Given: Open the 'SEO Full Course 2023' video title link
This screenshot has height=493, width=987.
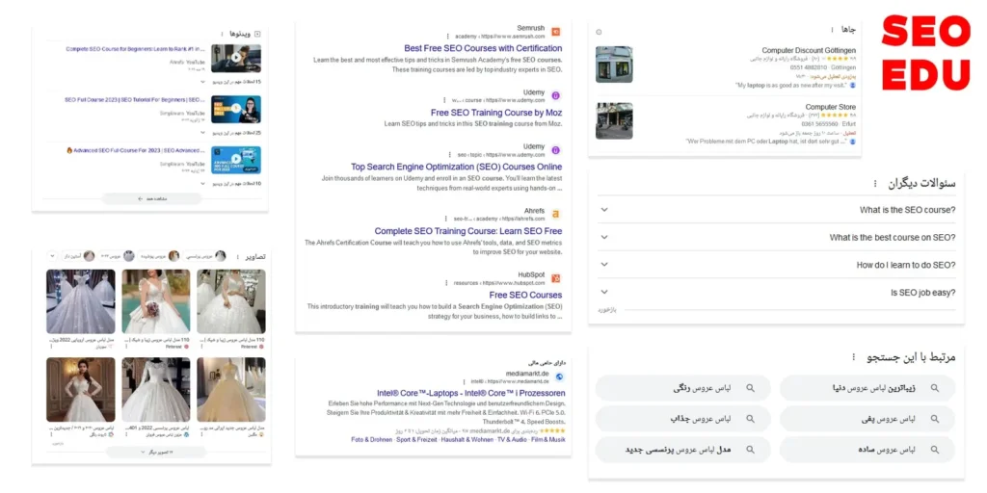Looking at the screenshot, I should pyautogui.click(x=135, y=99).
